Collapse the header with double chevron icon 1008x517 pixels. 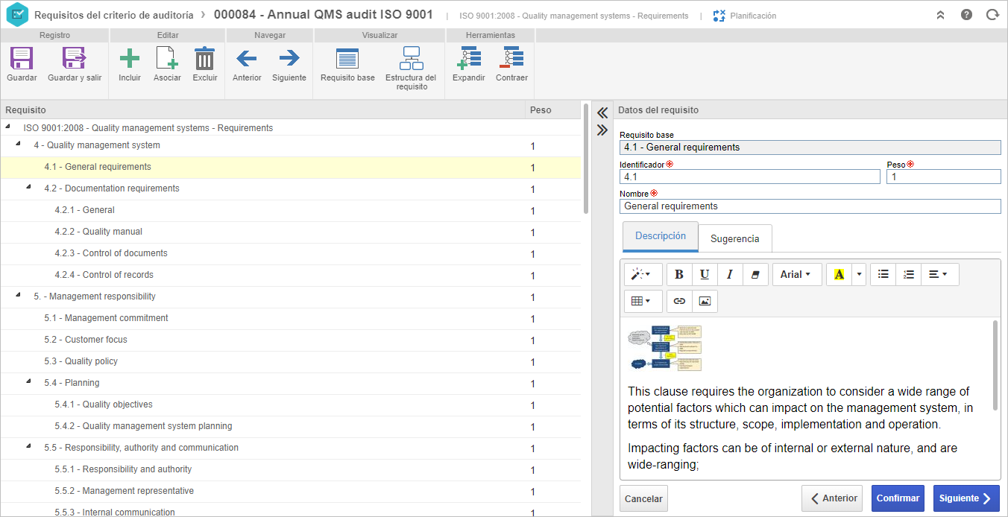(941, 15)
